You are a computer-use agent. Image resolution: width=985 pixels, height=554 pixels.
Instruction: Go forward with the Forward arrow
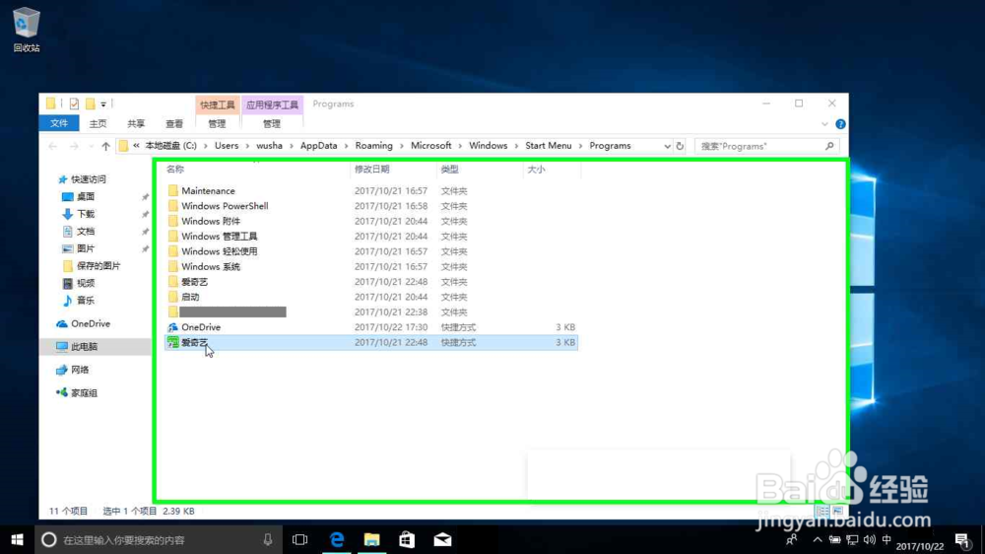[x=74, y=146]
